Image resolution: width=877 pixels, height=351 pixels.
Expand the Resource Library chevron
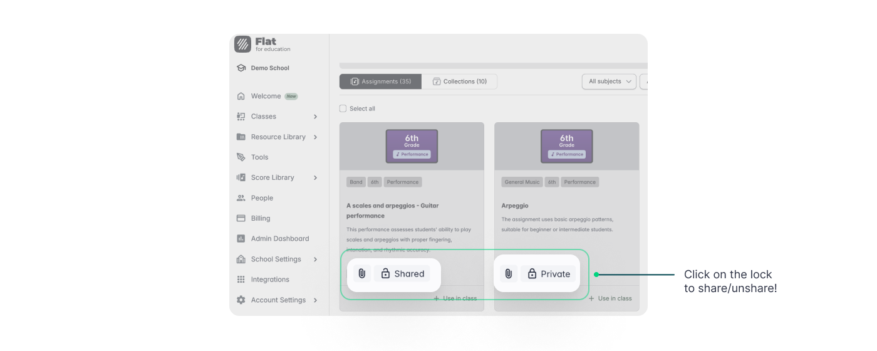315,137
